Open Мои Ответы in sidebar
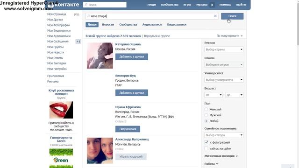Image resolution: width=299 pixels, height=168 pixels. pyautogui.click(x=55, y=58)
